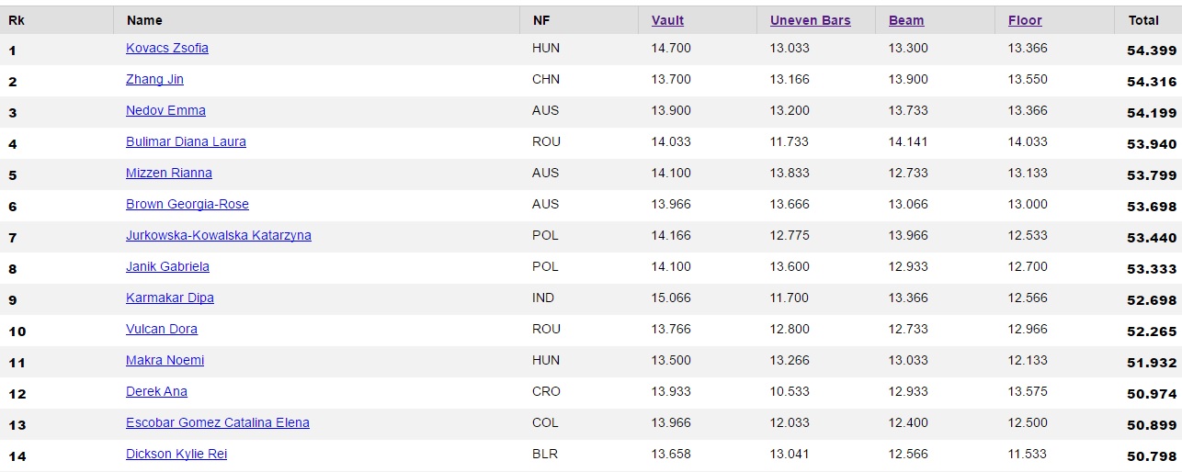Click the Total column header
The height and width of the screenshot is (472, 1182).
click(1143, 20)
